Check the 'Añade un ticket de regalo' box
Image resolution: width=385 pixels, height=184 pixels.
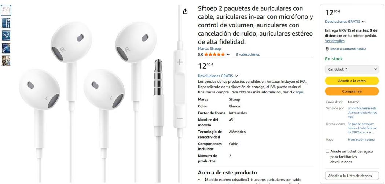click(x=327, y=151)
